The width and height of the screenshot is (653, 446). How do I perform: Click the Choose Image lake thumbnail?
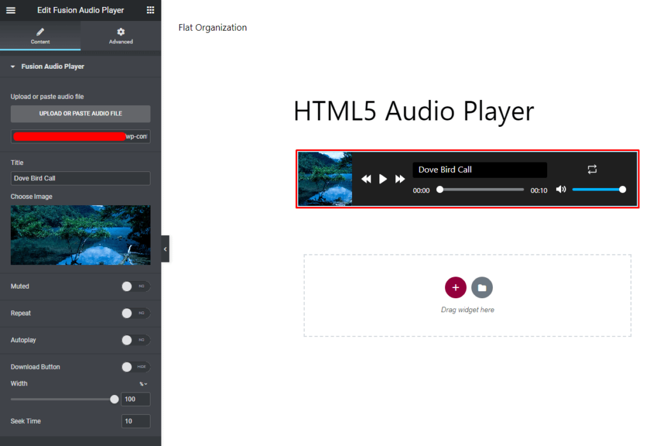pyautogui.click(x=80, y=234)
